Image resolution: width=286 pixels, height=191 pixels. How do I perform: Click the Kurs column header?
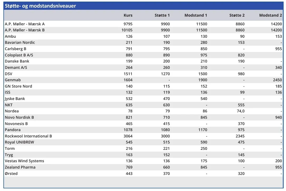[128, 15]
